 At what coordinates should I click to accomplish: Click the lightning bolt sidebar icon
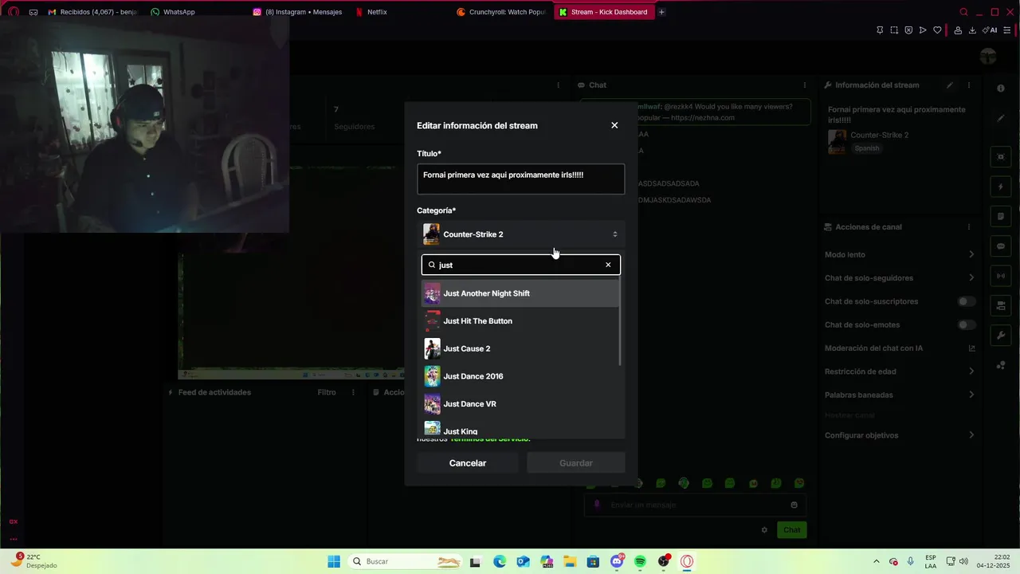click(1001, 187)
